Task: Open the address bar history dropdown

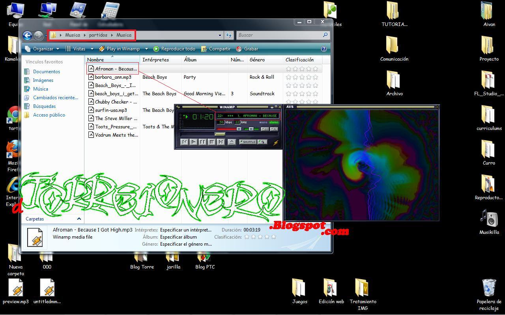Action: 220,35
